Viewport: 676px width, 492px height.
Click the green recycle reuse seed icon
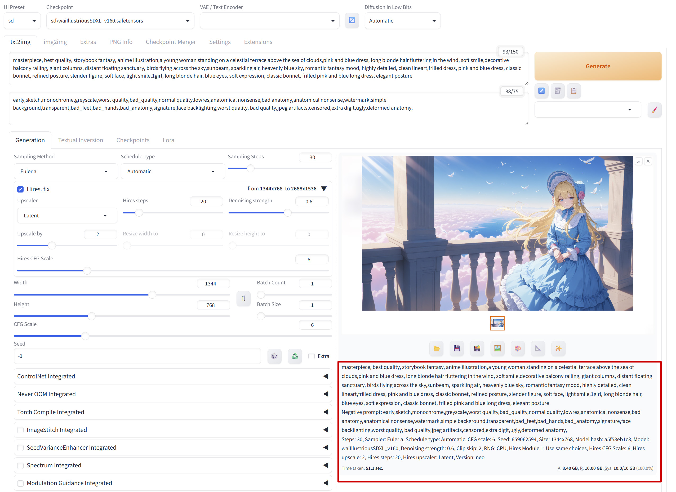pyautogui.click(x=295, y=356)
